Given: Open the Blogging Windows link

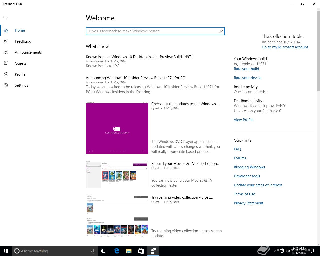Looking at the screenshot, I should [249, 167].
